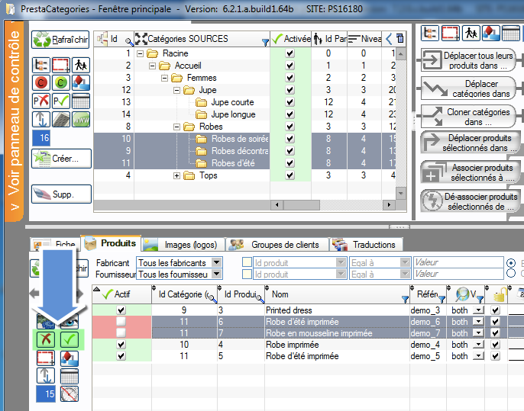Switch to the Images (logos) tab

pos(182,245)
